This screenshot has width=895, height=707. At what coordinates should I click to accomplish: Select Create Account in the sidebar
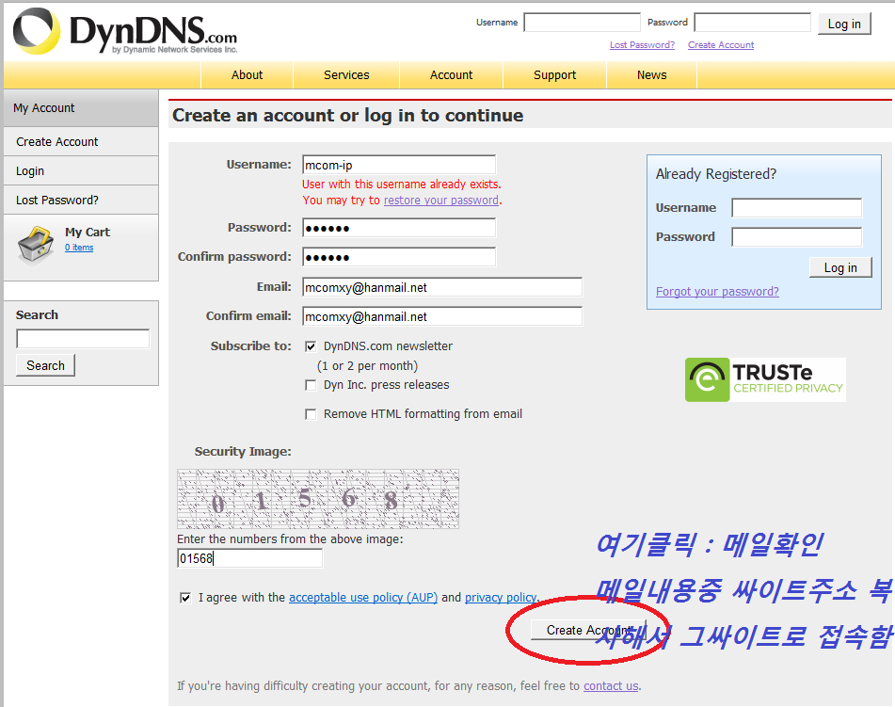pos(81,141)
